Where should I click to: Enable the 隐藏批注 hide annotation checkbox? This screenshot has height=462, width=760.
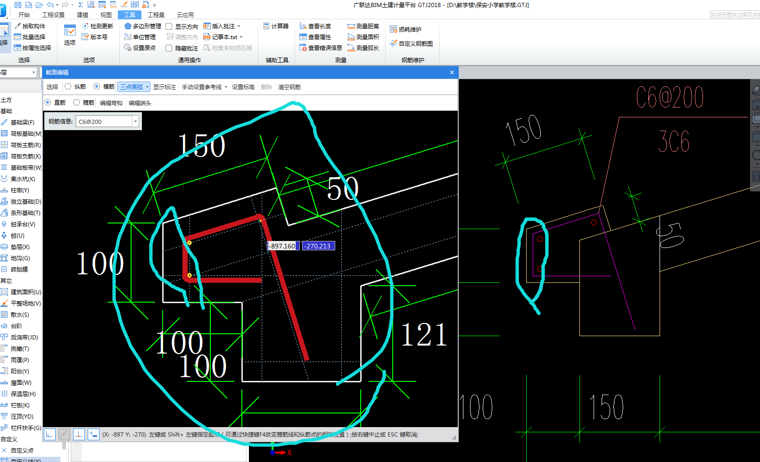169,48
